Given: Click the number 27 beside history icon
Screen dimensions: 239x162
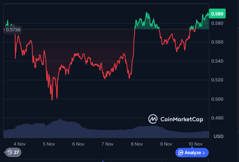Looking at the screenshot, I should click(16, 152).
